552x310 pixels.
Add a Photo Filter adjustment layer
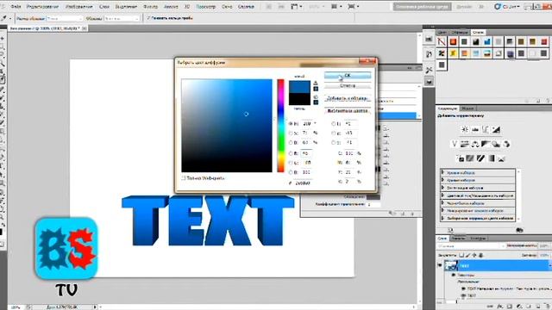point(496,144)
